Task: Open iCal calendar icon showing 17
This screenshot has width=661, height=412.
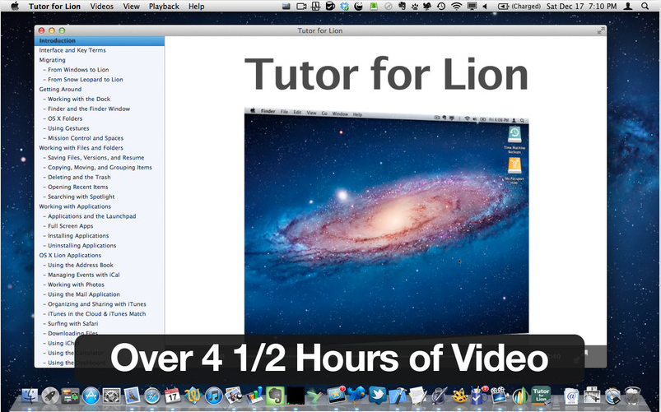Action: pos(172,396)
